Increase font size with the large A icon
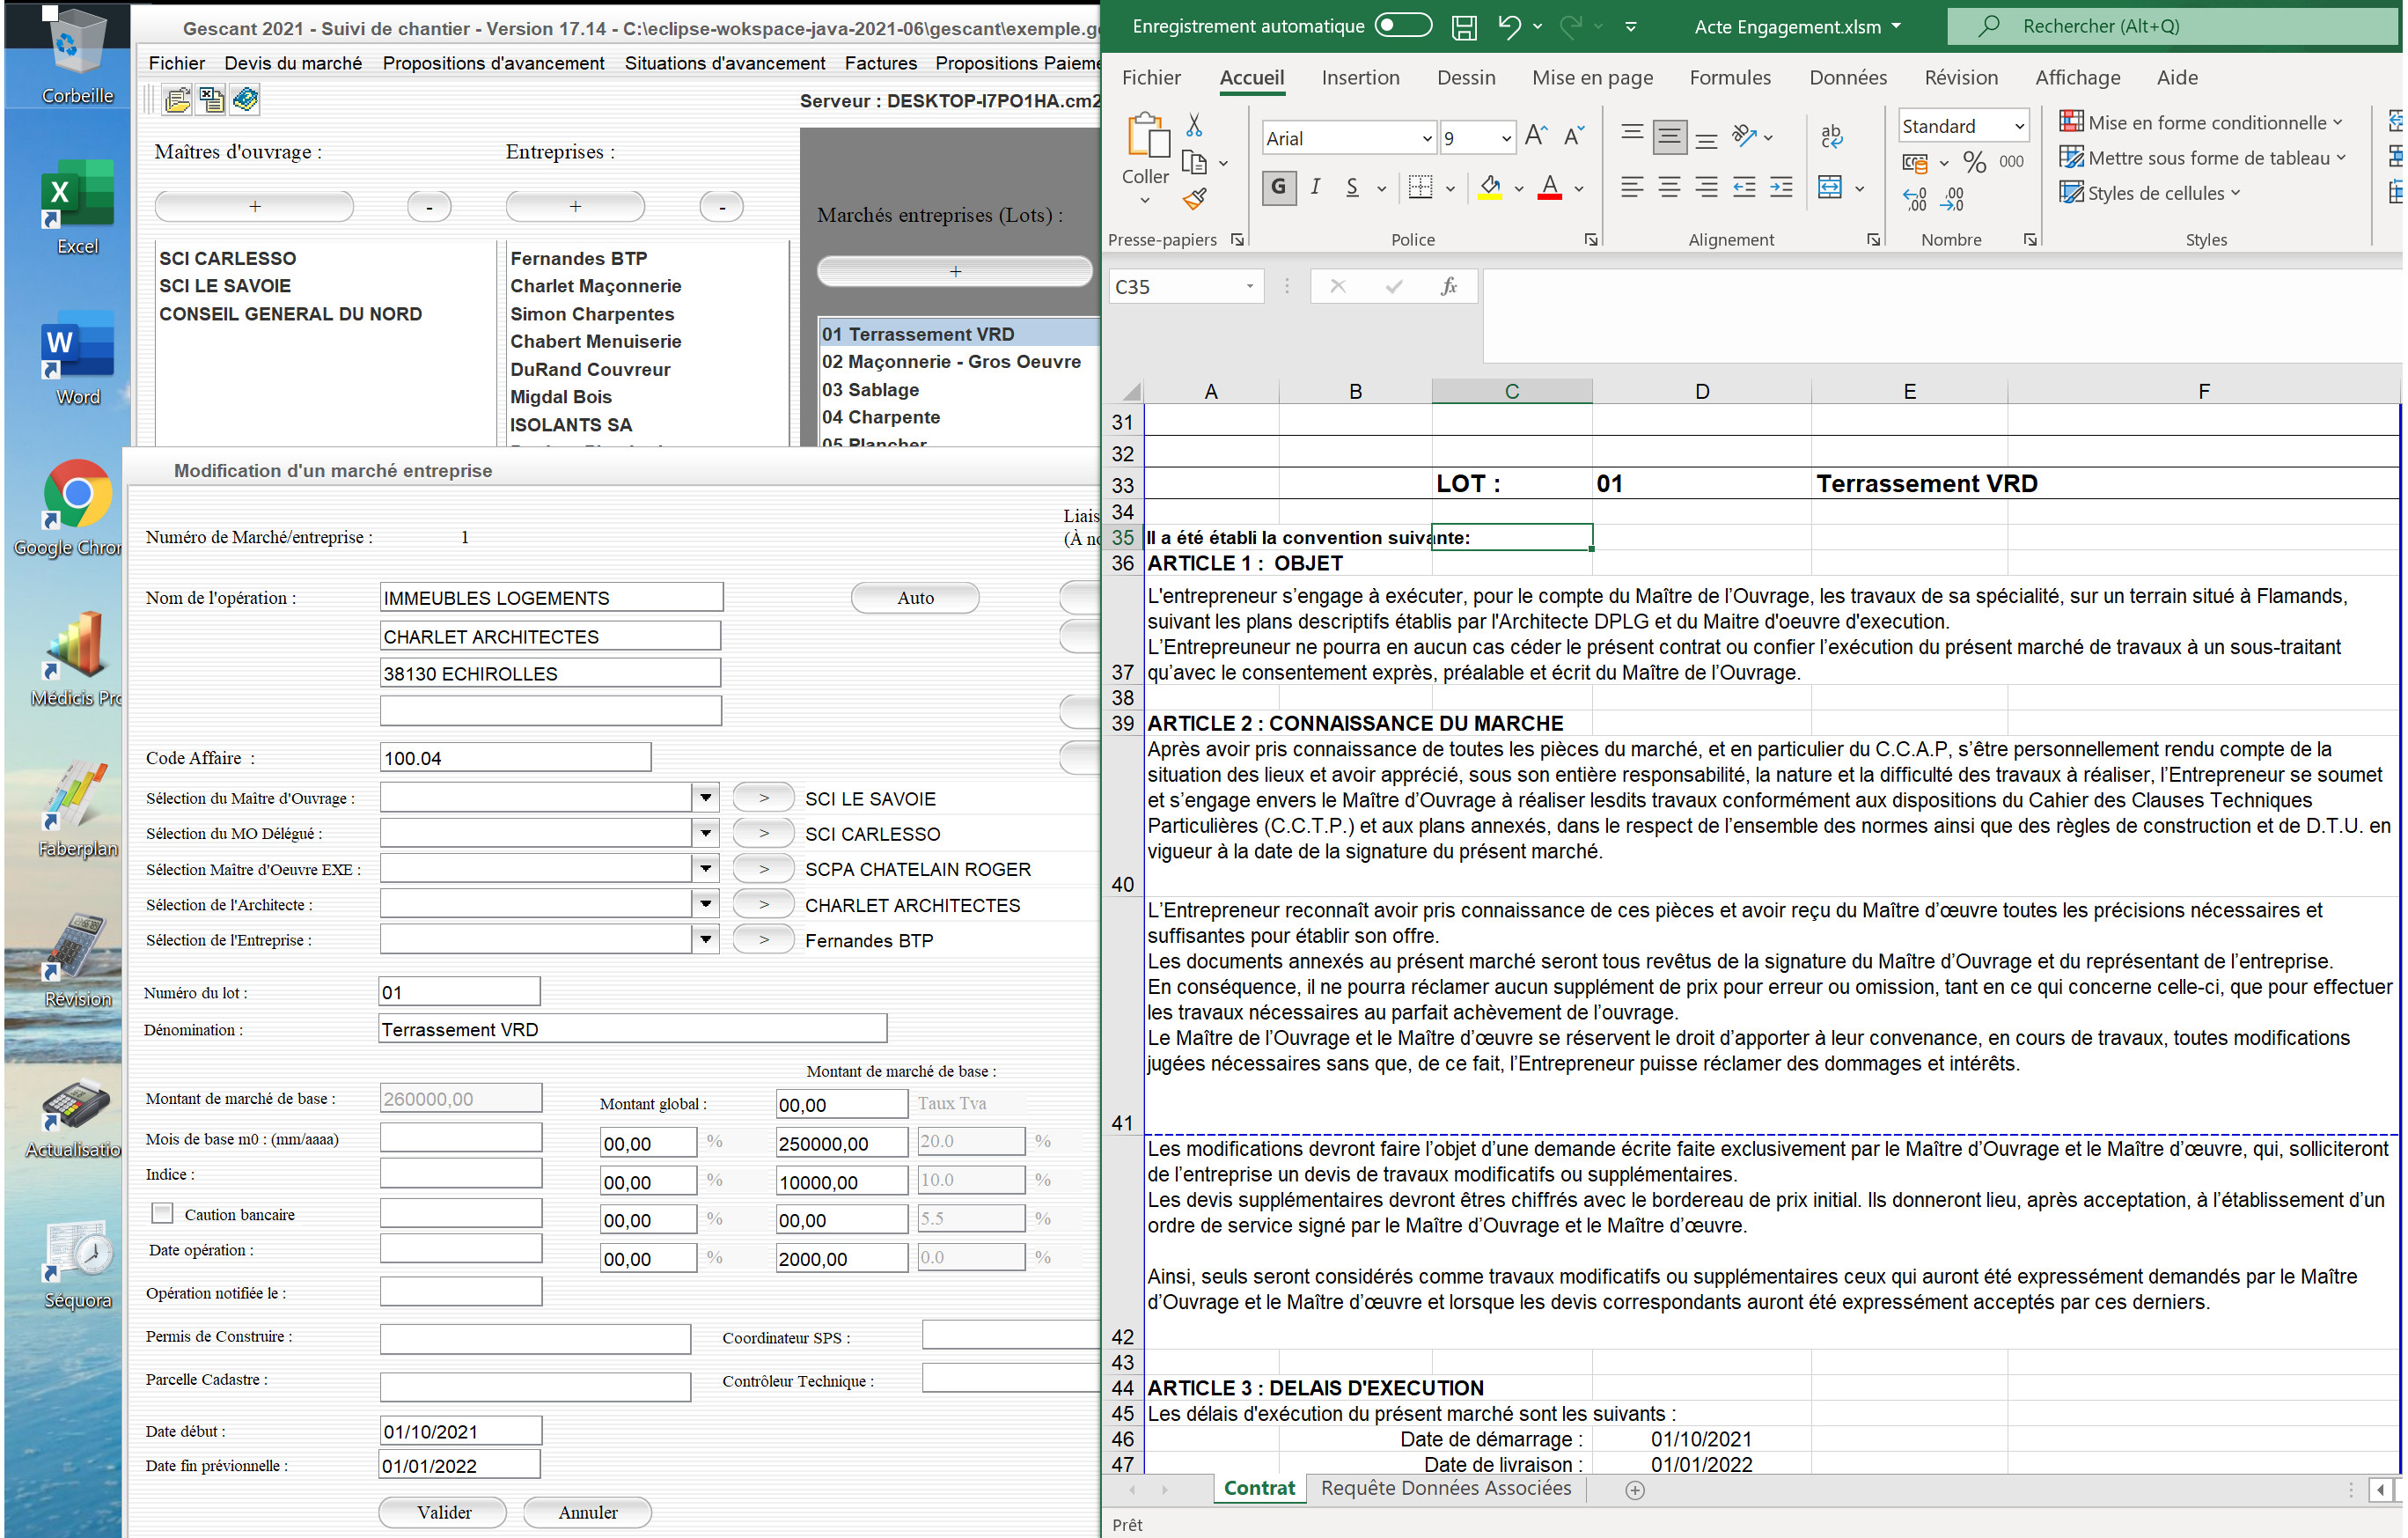The width and height of the screenshot is (2408, 1538). coord(1537,136)
